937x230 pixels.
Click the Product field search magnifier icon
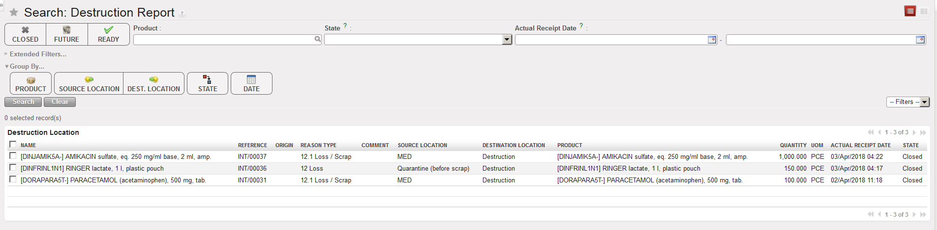[318, 39]
